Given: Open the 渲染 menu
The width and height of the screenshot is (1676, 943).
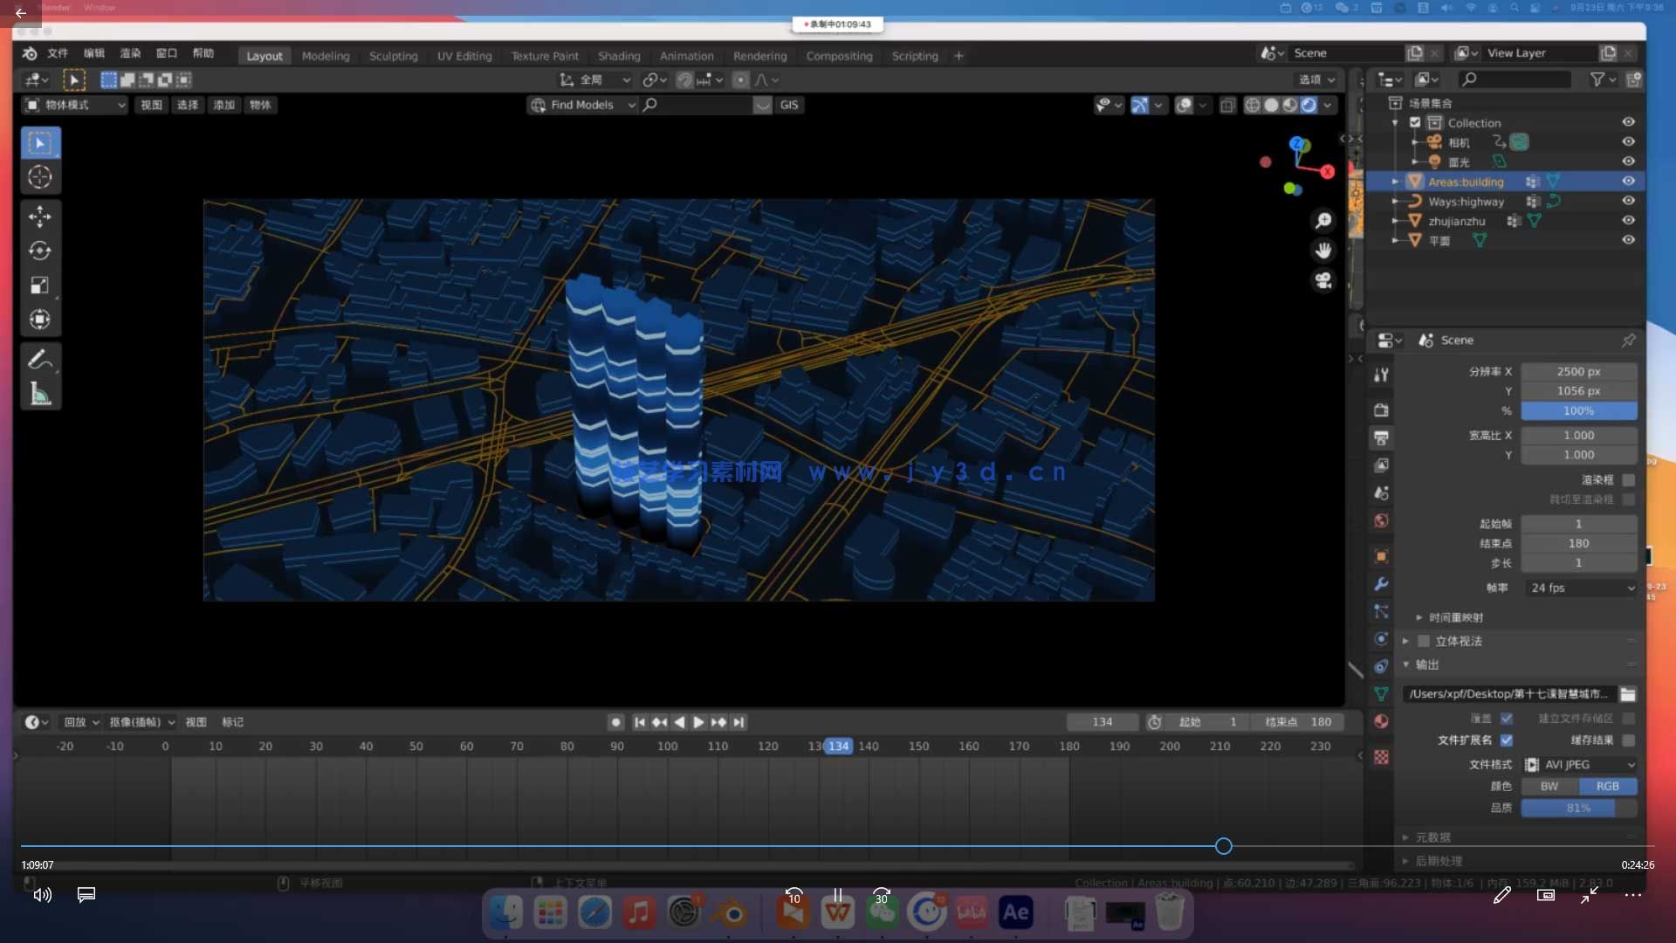Looking at the screenshot, I should [130, 53].
